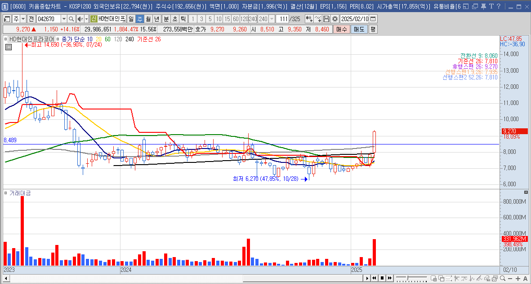Choose the 15 interval button
This screenshot has height=284, width=531.
[x=227, y=19]
